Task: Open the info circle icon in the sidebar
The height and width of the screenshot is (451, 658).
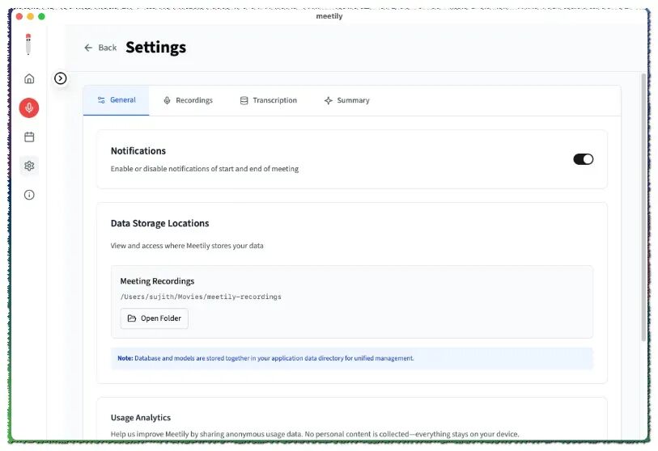Action: click(x=29, y=195)
